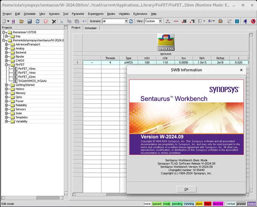Click the row 1 header in the experiment table
Viewport: 257px width, 207px height.
tap(78, 63)
